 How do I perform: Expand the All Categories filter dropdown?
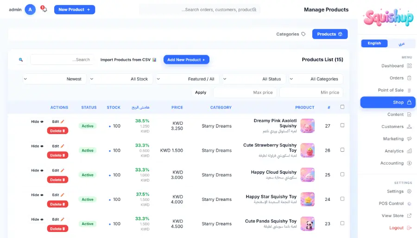[x=316, y=79]
